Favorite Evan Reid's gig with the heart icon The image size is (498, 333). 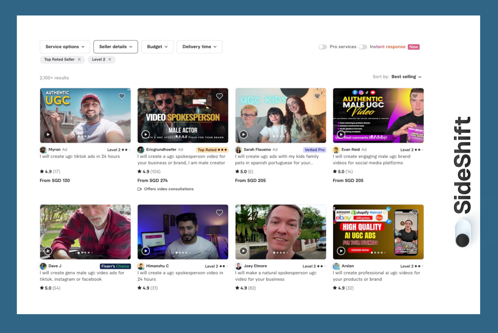tap(414, 96)
